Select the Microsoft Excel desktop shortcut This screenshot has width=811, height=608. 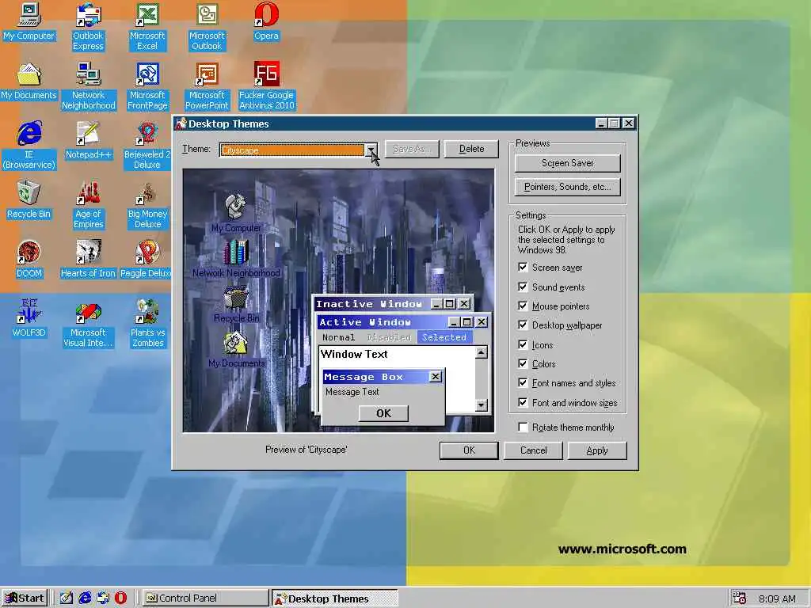[x=147, y=26]
